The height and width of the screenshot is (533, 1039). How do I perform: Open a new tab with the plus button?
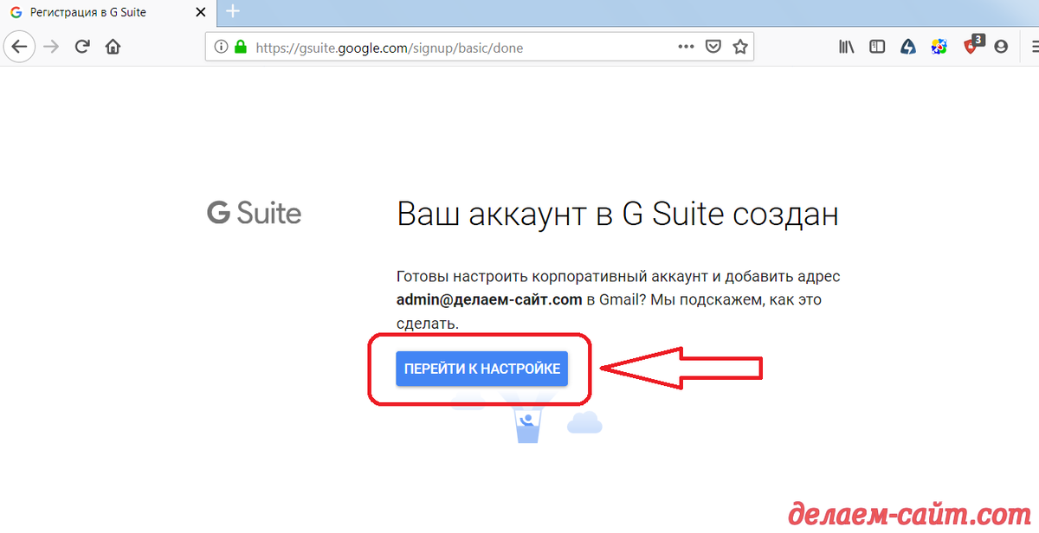[x=232, y=11]
